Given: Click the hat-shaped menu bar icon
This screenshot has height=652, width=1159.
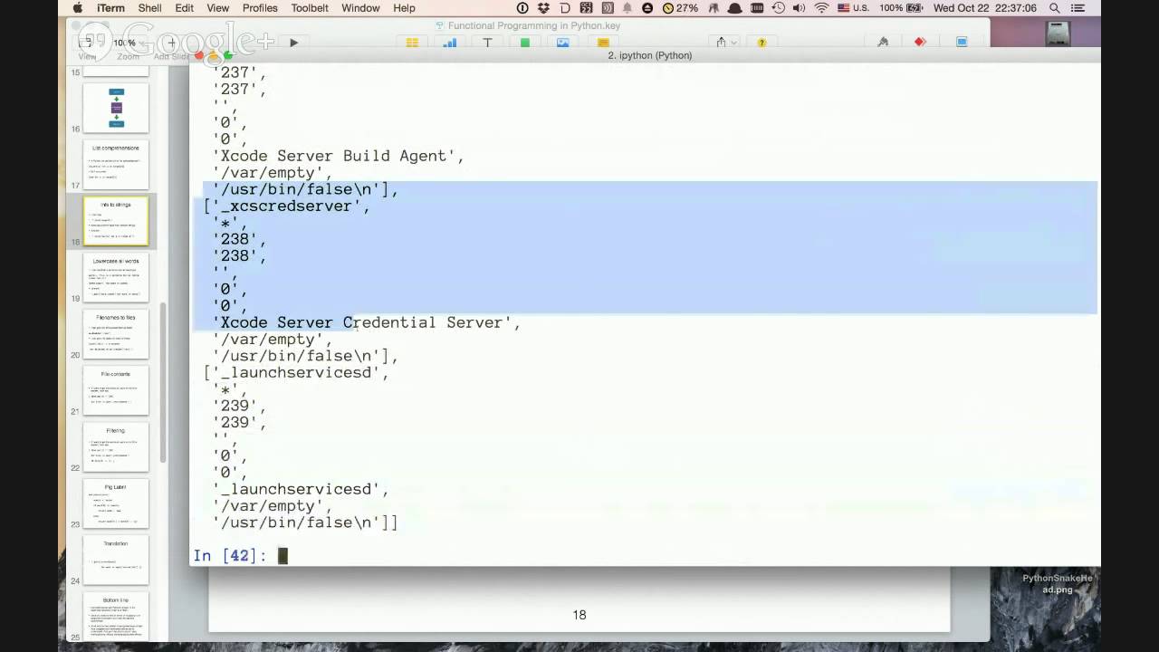Looking at the screenshot, I should coord(735,8).
